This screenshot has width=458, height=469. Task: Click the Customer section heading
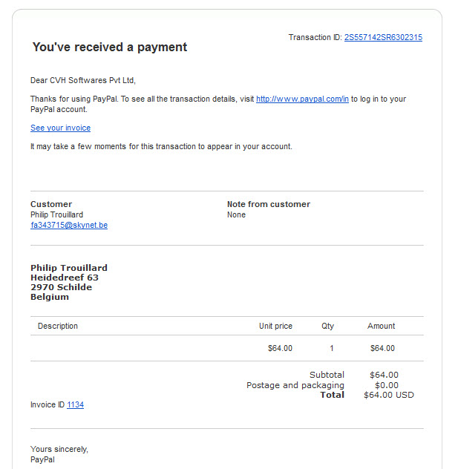tap(51, 204)
